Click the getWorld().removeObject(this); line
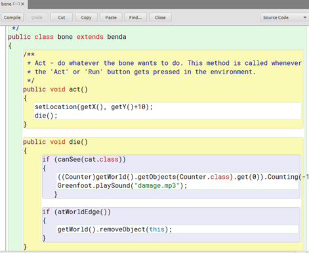309x253 pixels. (115, 229)
